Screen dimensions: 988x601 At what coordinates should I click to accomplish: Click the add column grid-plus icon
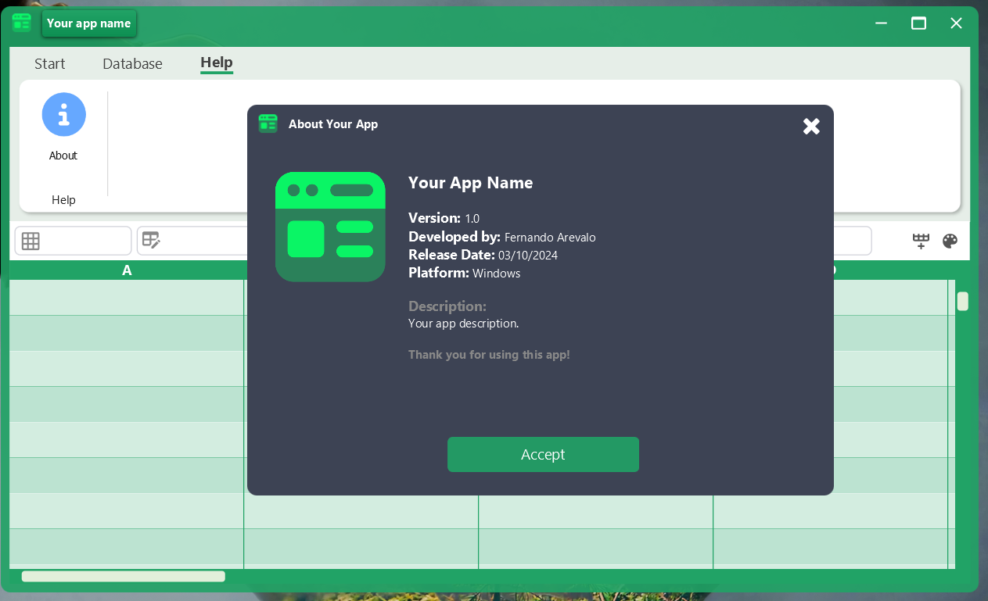coord(921,241)
